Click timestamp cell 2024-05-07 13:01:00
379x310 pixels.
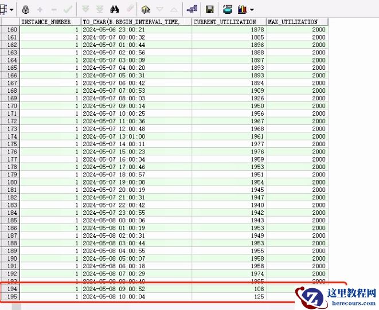point(136,136)
